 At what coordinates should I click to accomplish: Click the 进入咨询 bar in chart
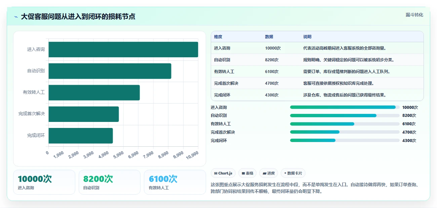[123, 50]
